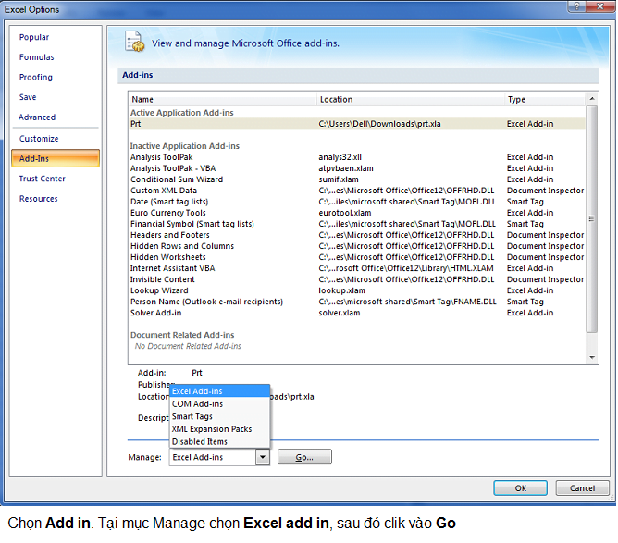Click the add-ins gear icon in header
Viewport: 618px width, 543px height.
135,42
